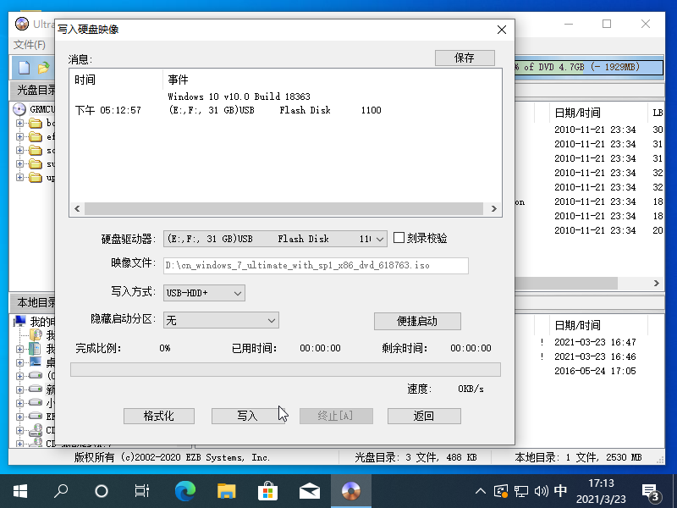Click the 便捷启动 button
Viewport: 677px width, 508px height.
(x=417, y=321)
